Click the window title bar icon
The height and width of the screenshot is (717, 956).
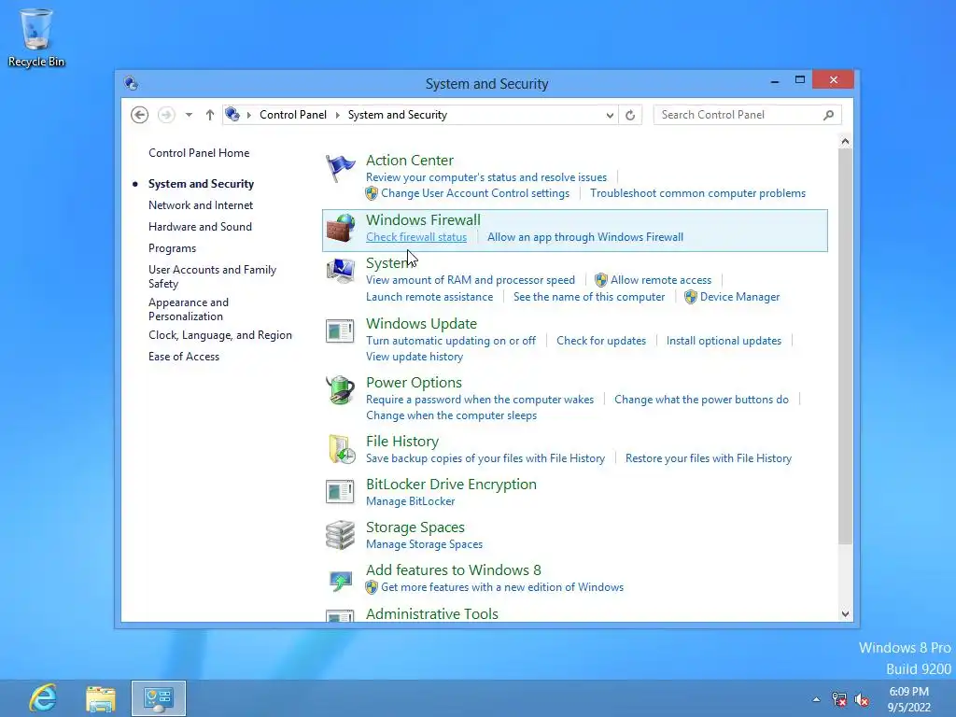(131, 83)
